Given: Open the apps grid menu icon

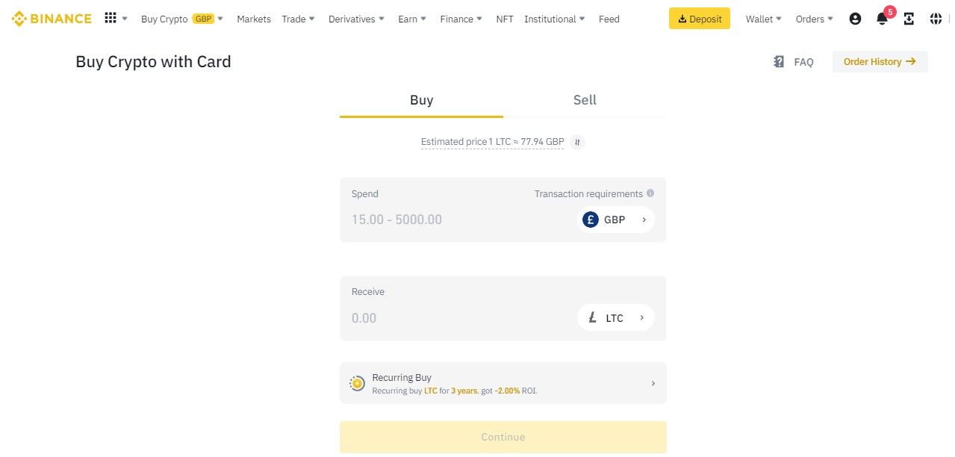Looking at the screenshot, I should 111,19.
